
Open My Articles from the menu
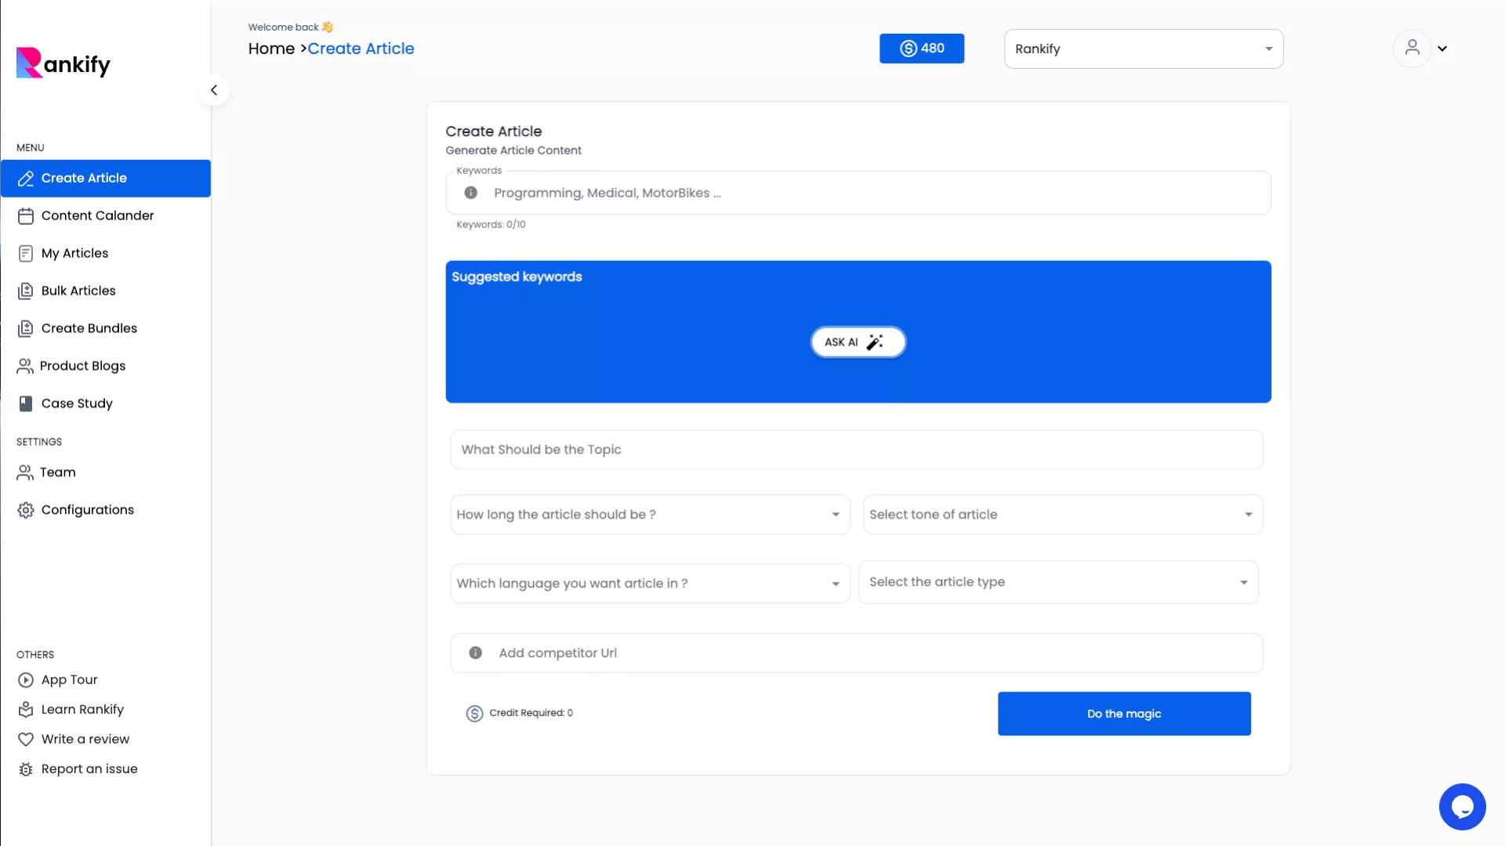tap(74, 253)
